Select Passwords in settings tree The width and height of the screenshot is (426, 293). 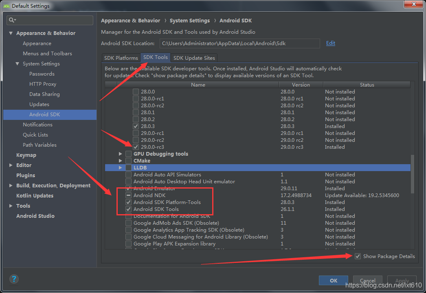[x=42, y=74]
